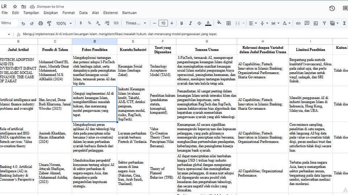Click the print icon
The width and height of the screenshot is (348, 195).
pyautogui.click(x=40, y=23)
